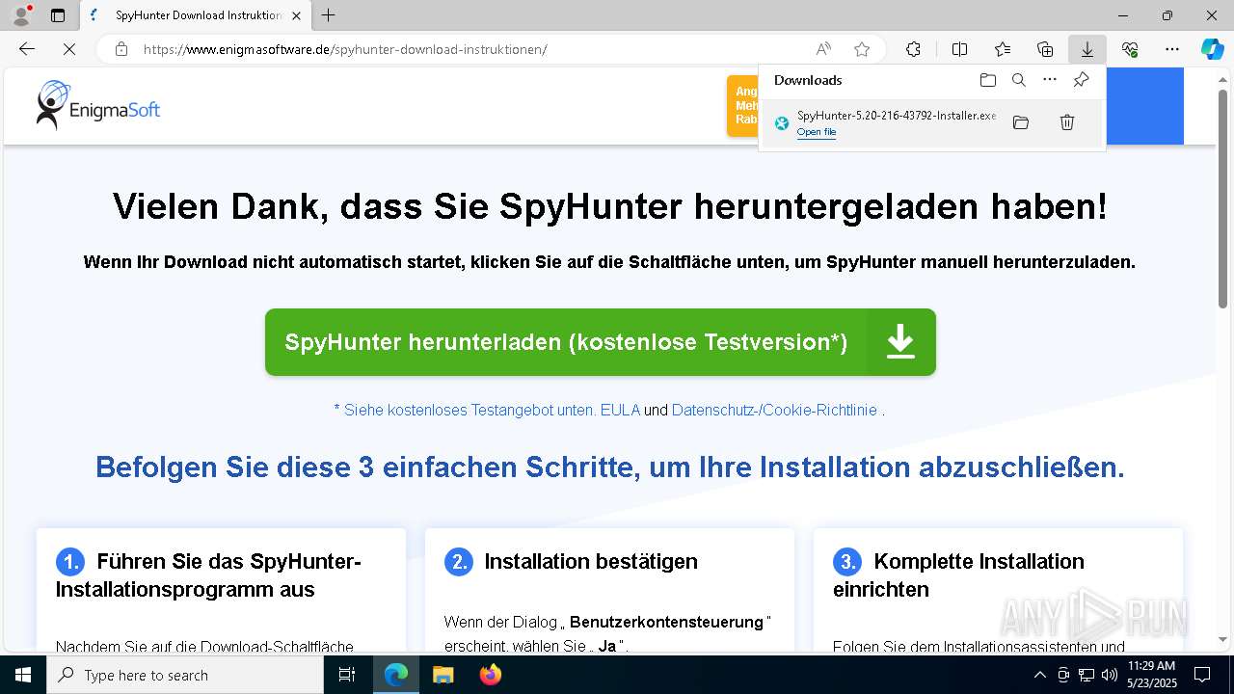1234x694 pixels.
Task: Open Siehe kostenloses Testangebot unten link
Action: 464,410
